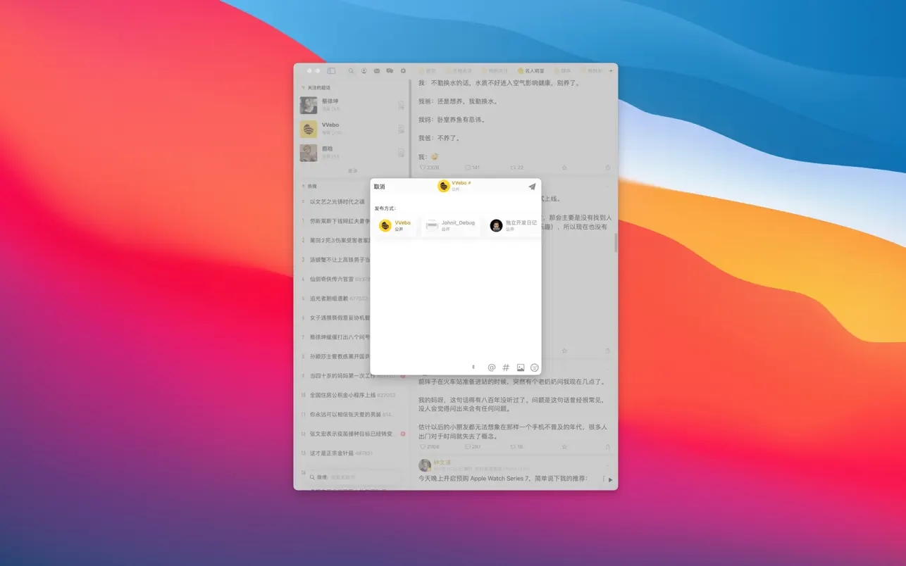
Task: Open the emoji picker in composer
Action: (x=535, y=367)
